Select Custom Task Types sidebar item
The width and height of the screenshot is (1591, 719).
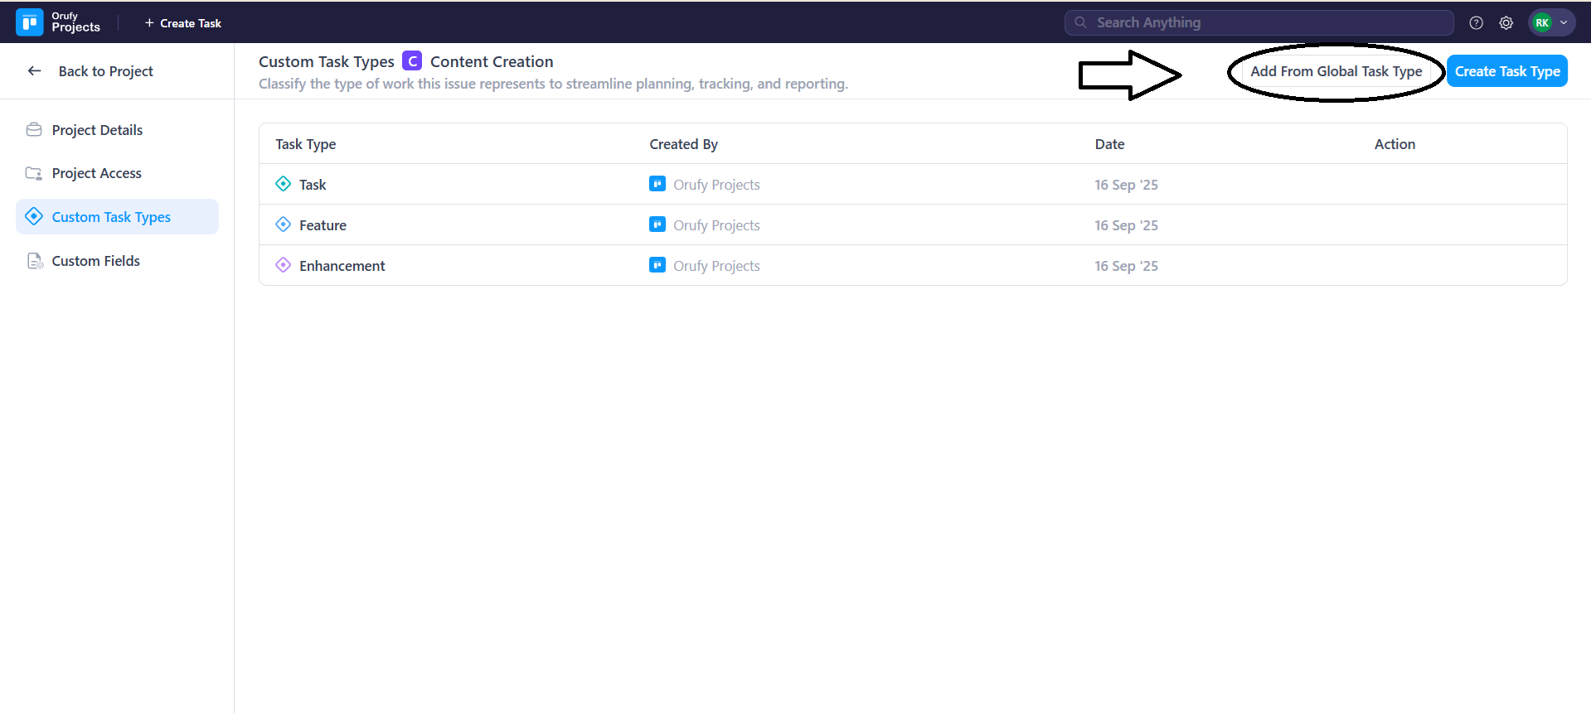point(111,217)
